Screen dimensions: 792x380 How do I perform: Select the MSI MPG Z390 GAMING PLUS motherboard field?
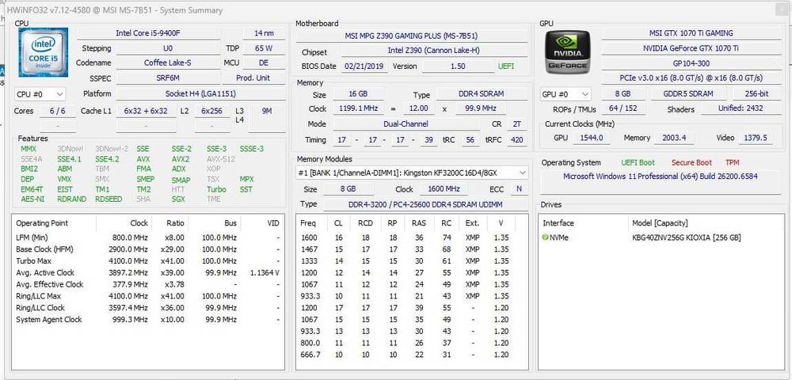coord(411,36)
